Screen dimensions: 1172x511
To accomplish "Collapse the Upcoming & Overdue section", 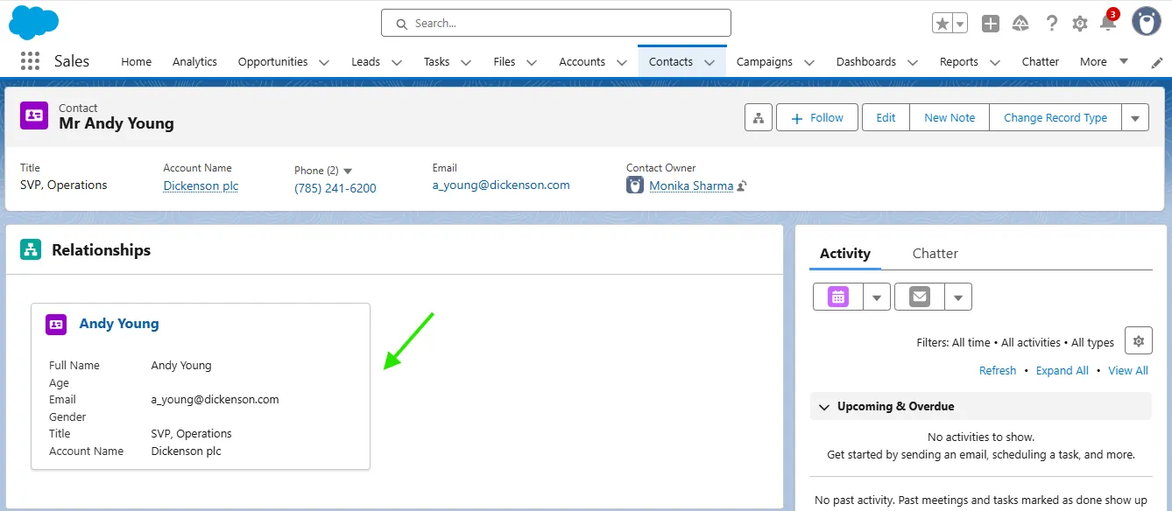I will coord(823,407).
